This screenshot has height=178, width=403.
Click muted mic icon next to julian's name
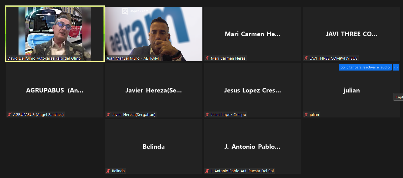pos(306,114)
